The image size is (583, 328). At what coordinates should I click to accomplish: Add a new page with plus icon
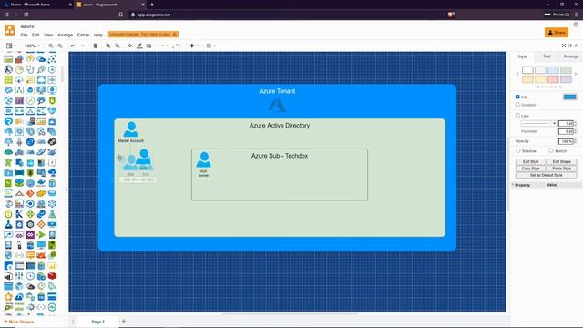[x=124, y=321]
